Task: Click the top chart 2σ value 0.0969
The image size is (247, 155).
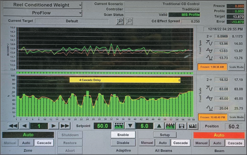Action: pos(221,36)
